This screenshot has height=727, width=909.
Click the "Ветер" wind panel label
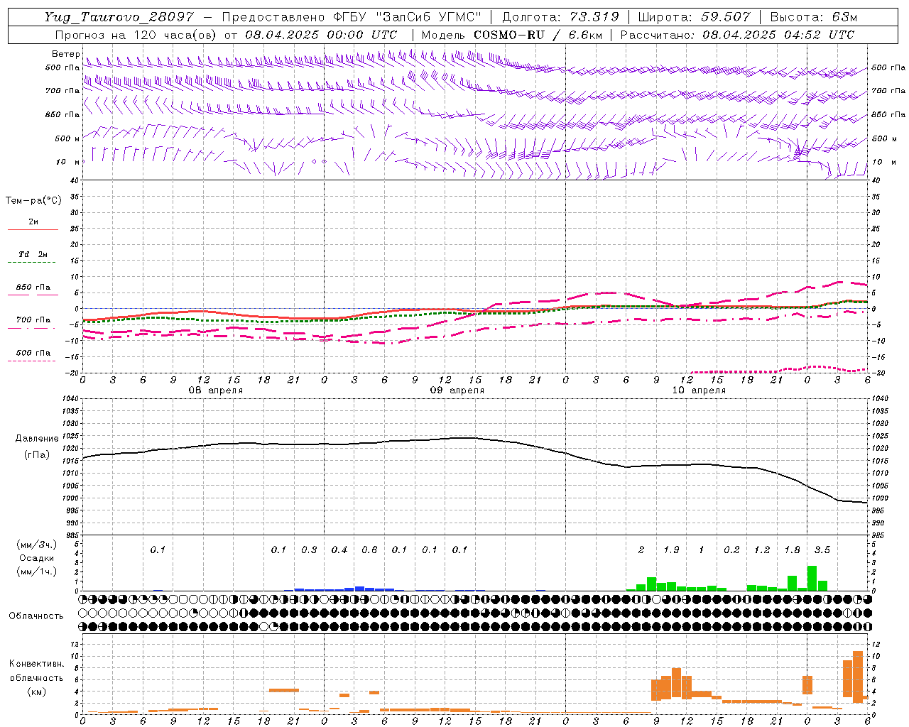click(x=65, y=54)
